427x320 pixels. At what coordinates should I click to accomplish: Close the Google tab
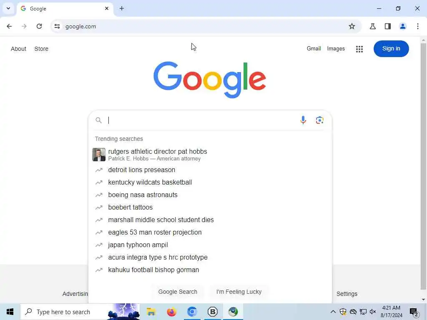click(107, 8)
